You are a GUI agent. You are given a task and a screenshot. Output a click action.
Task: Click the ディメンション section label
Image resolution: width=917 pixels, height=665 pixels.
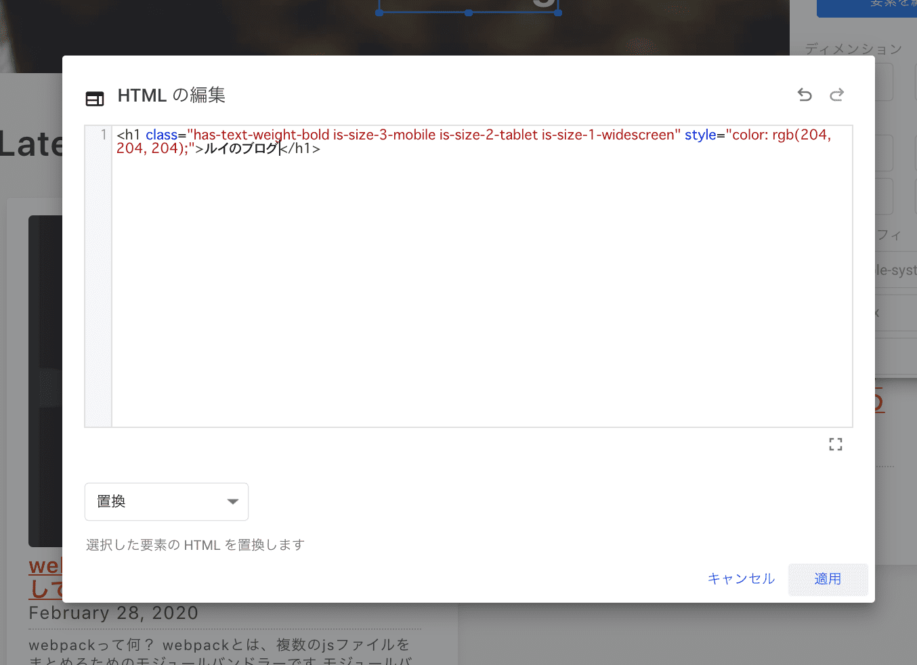(853, 49)
